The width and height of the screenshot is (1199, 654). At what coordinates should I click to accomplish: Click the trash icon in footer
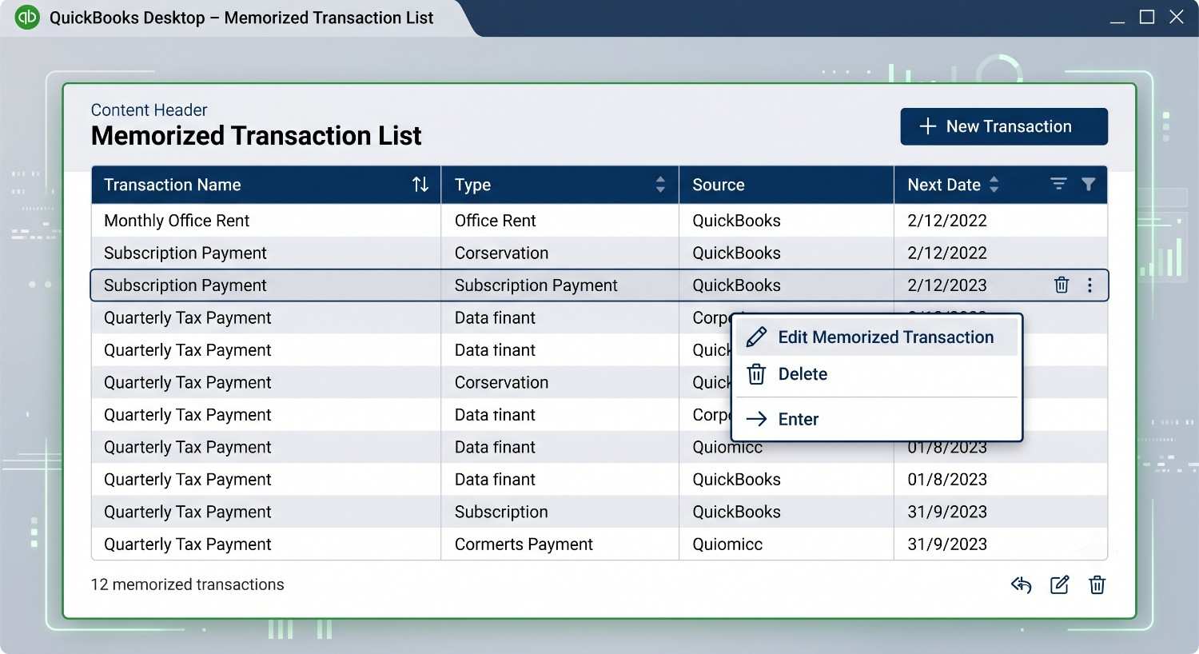1097,585
